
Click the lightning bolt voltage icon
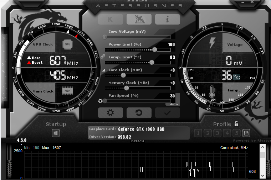pyautogui.click(x=212, y=43)
